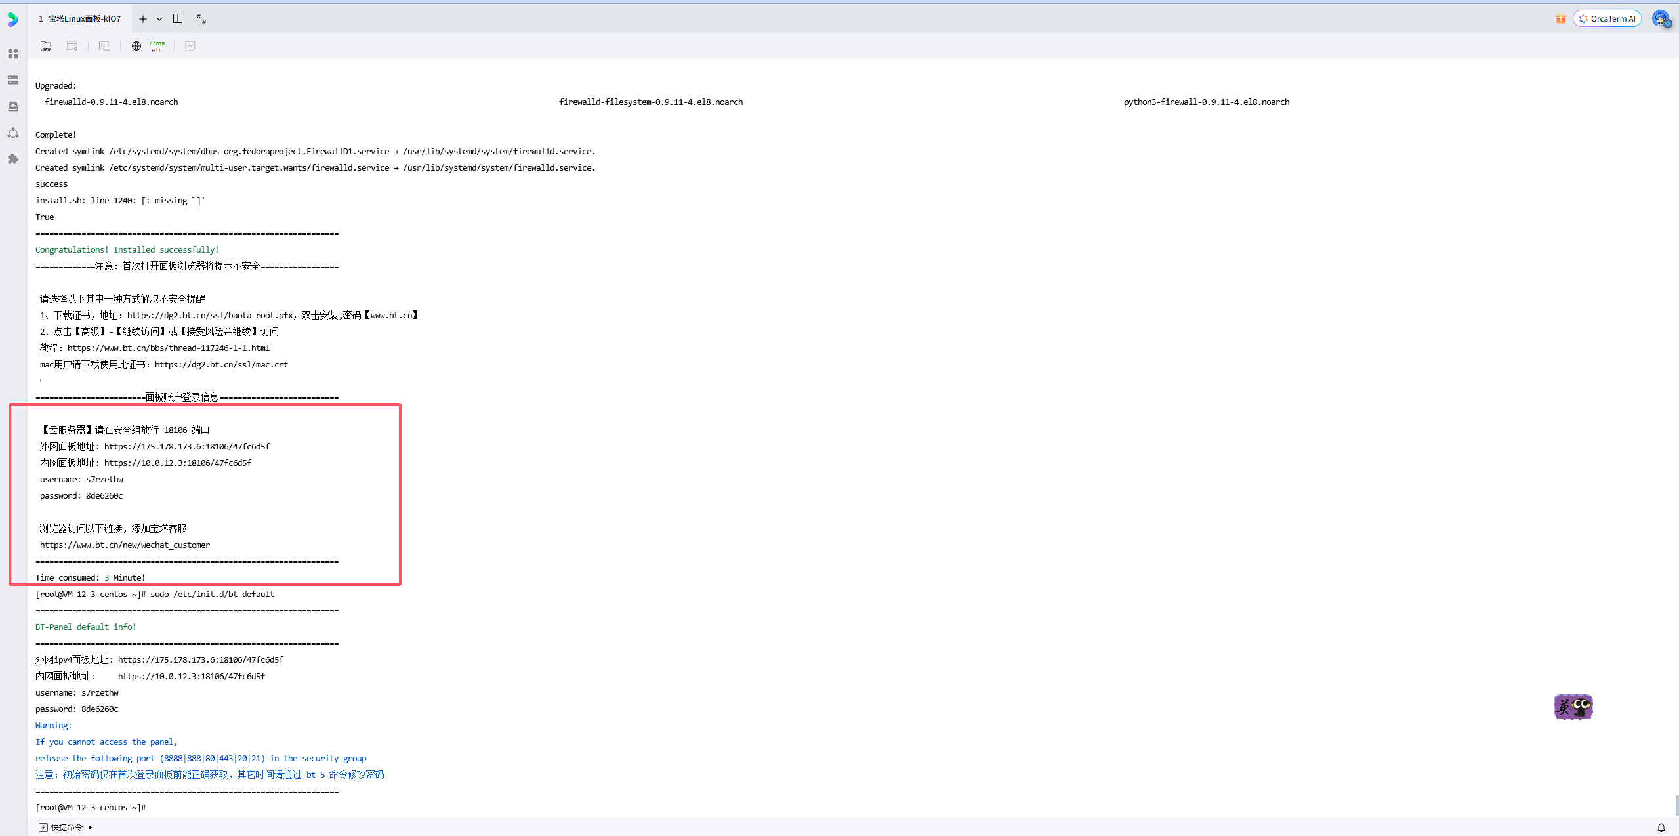Viewport: 1679px width, 836px height.
Task: Open the server list sidebar icon
Action: tap(13, 80)
